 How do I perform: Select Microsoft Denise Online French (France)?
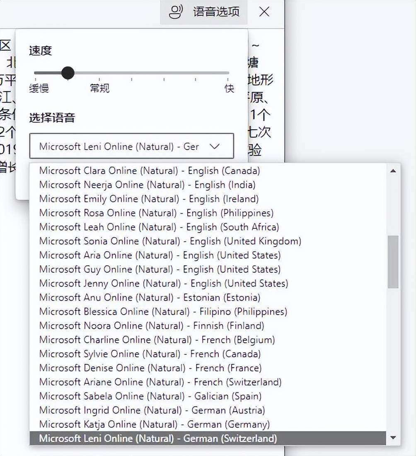[x=149, y=368]
